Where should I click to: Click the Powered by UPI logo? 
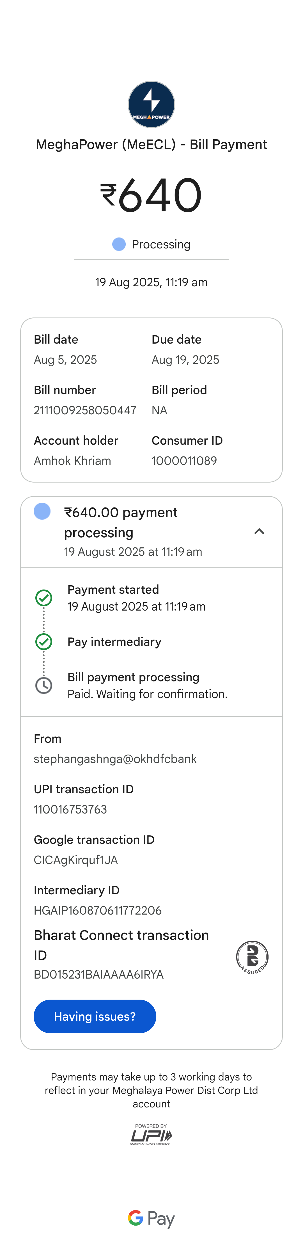pos(151,1134)
